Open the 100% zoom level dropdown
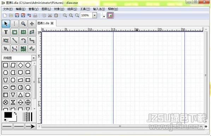Viewport: 211px width, 136px height. pyautogui.click(x=95, y=15)
